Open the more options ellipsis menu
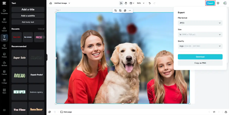This screenshot has height=115, width=229. (x=130, y=11)
